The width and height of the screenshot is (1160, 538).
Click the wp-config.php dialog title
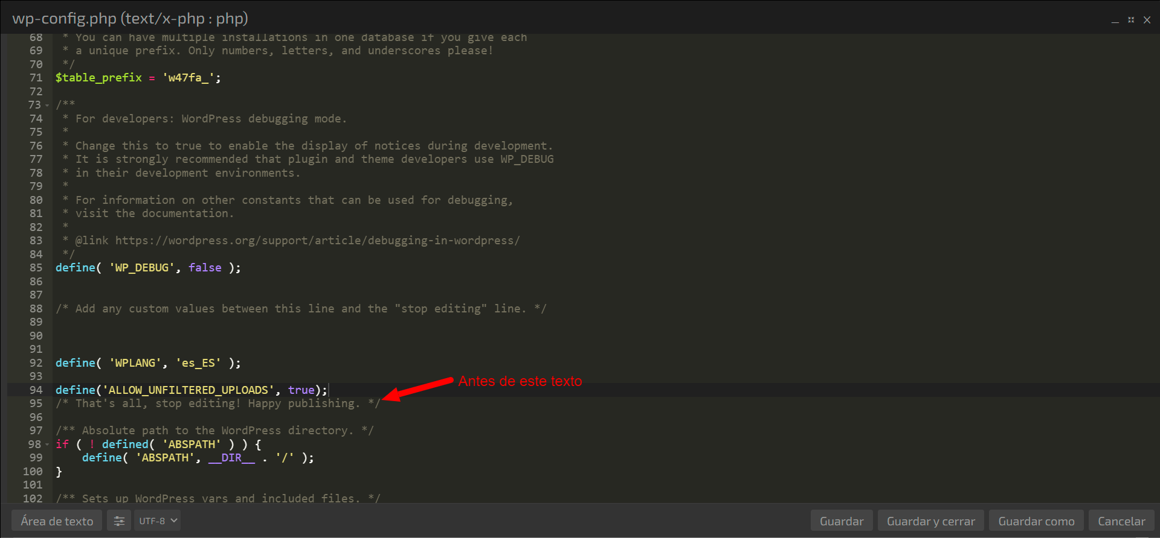pos(130,19)
